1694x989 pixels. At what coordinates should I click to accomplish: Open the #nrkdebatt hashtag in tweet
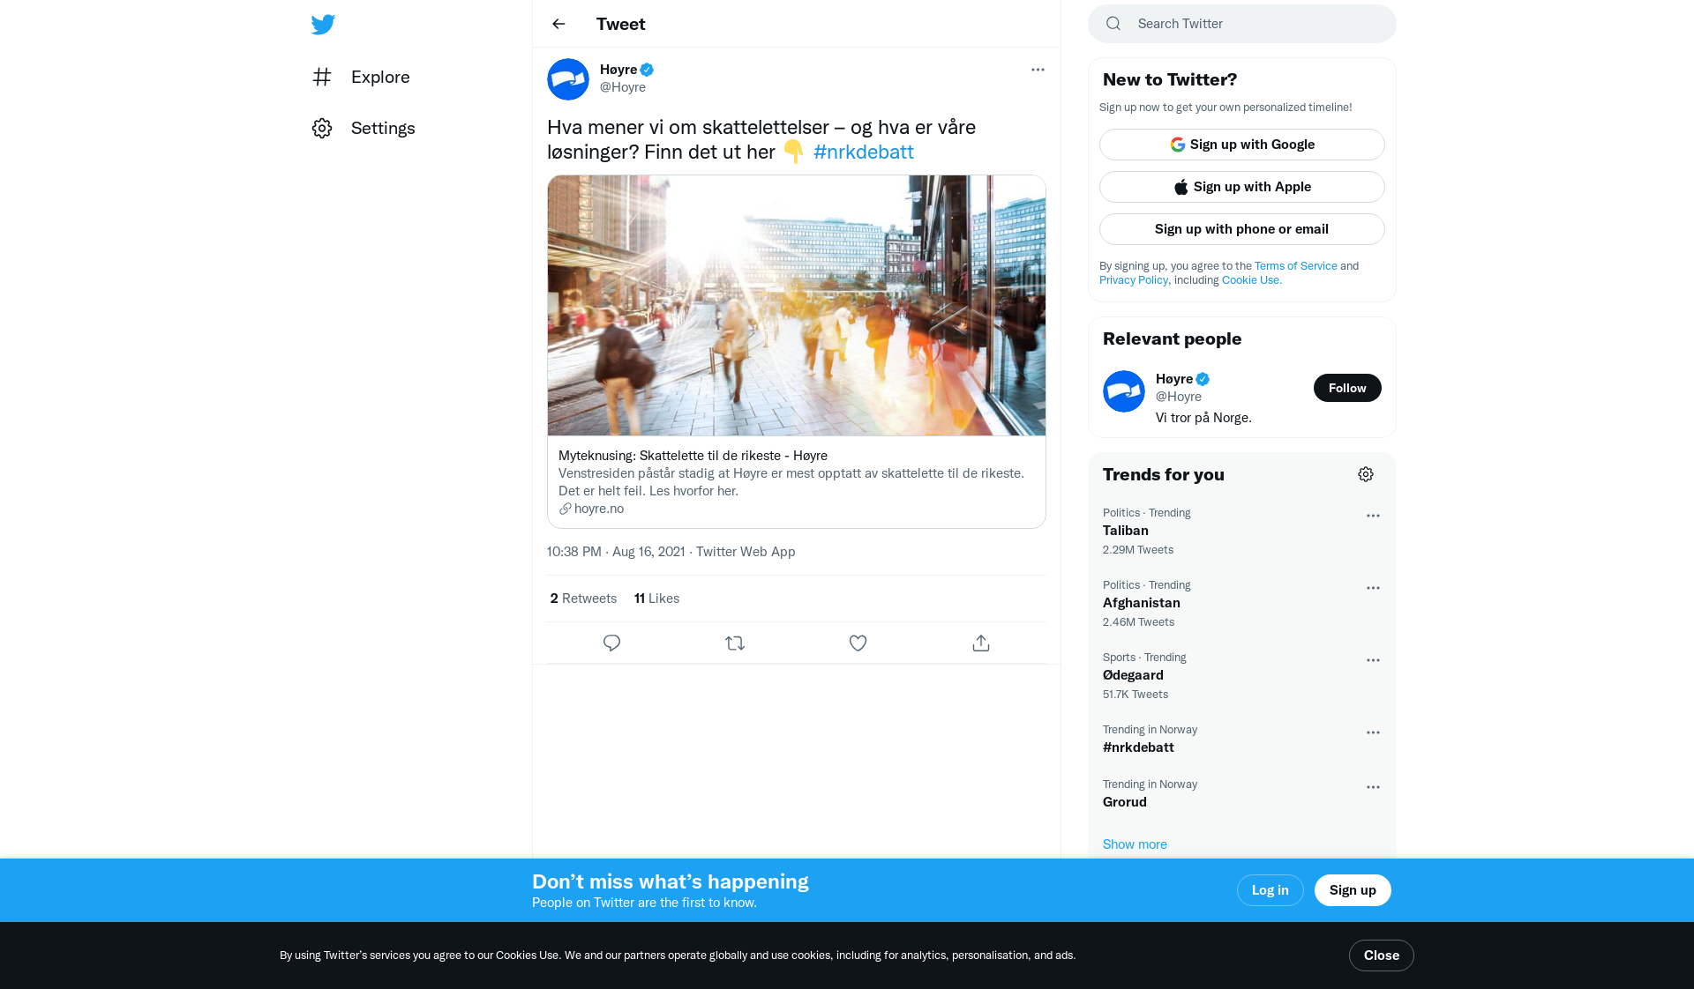coord(863,152)
